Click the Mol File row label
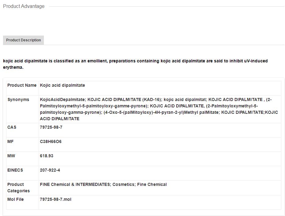 pyautogui.click(x=16, y=200)
